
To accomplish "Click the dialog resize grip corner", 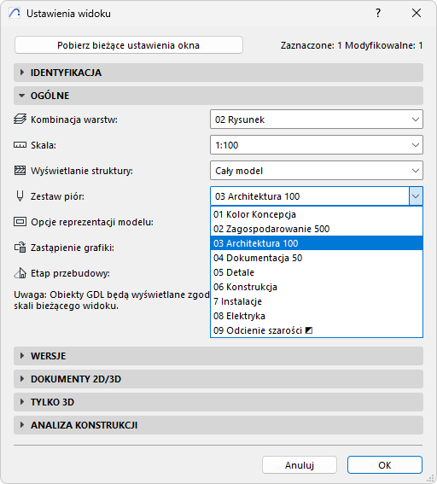I will [430, 478].
